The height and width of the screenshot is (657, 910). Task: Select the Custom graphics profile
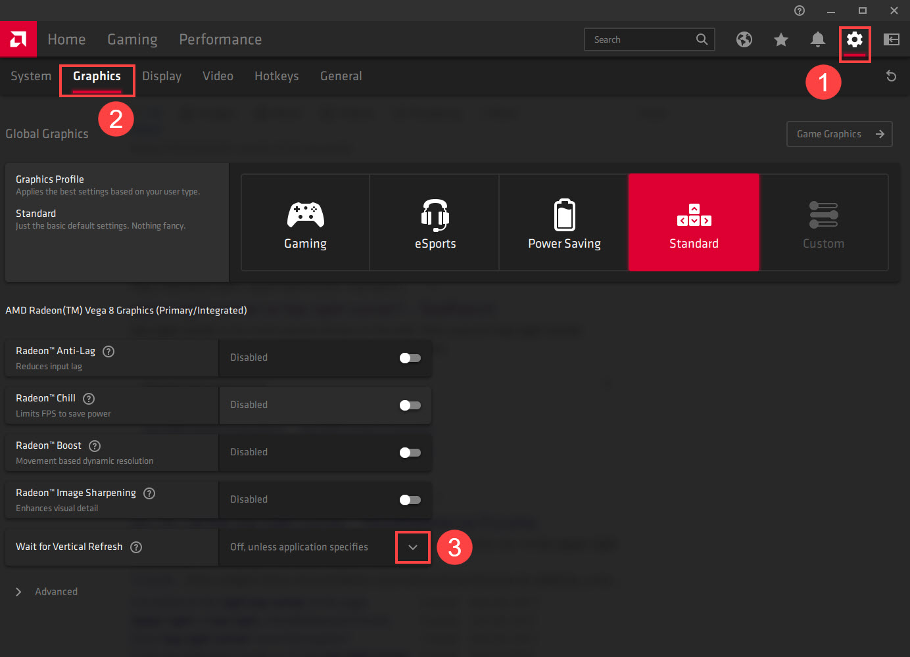[x=824, y=222]
